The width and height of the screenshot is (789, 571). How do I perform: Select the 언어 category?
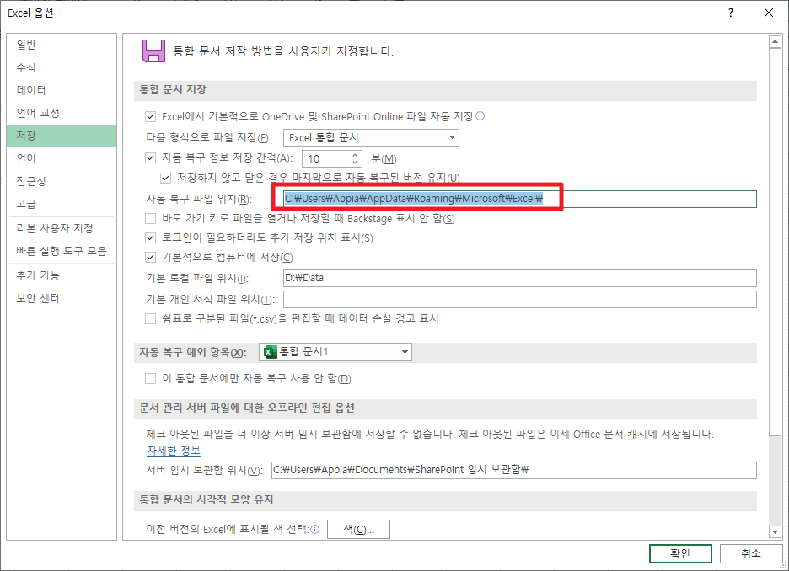pos(62,158)
